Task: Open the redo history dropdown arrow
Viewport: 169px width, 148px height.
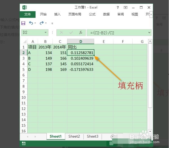Action: (46, 23)
